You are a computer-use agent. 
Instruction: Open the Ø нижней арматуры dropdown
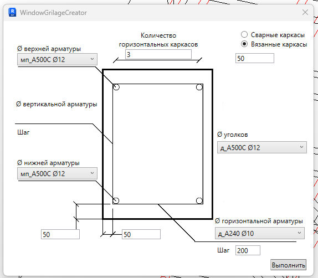click(x=57, y=173)
